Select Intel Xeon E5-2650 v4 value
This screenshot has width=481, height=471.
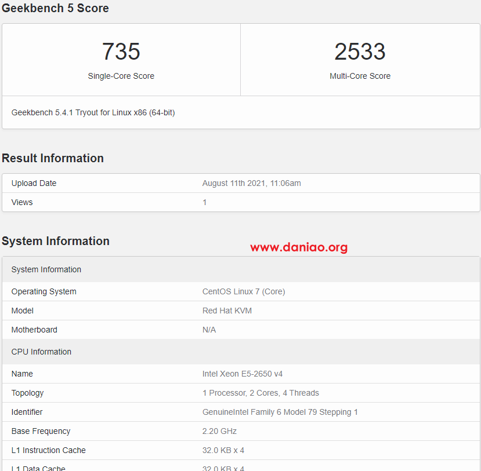click(x=243, y=374)
